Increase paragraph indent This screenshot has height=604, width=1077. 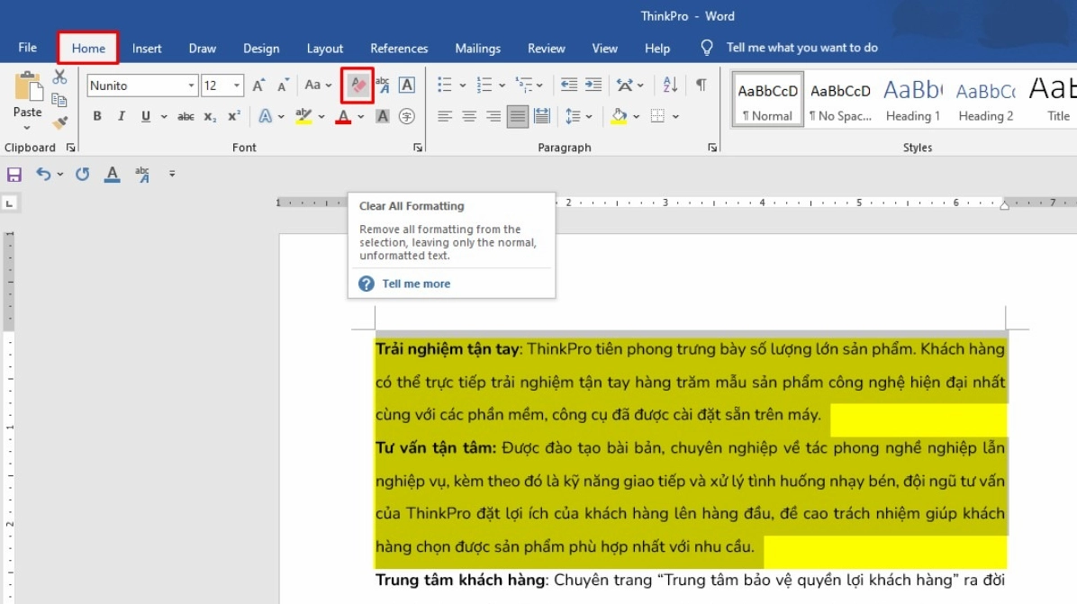(x=593, y=86)
